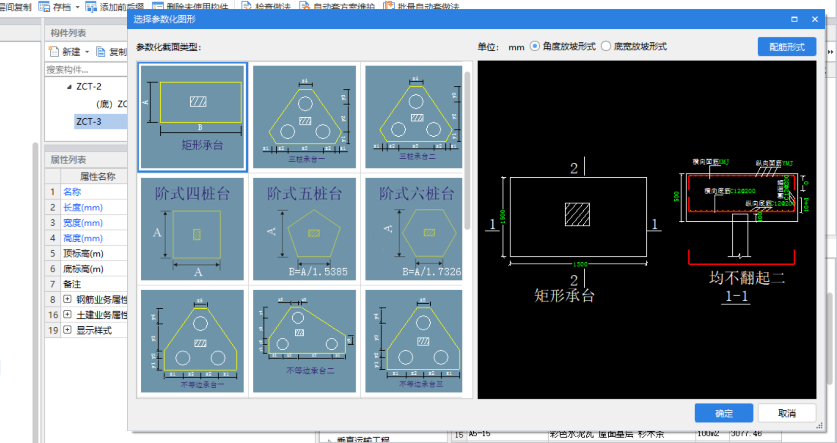Click the 自动套方案维护 toolbar icon
Viewport: 837px width, 443px height.
click(x=304, y=7)
